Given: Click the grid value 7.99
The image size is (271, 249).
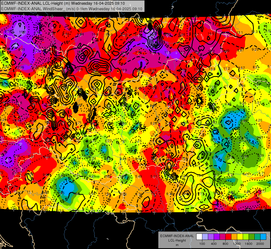Looking at the screenshot, I should point(21,68).
